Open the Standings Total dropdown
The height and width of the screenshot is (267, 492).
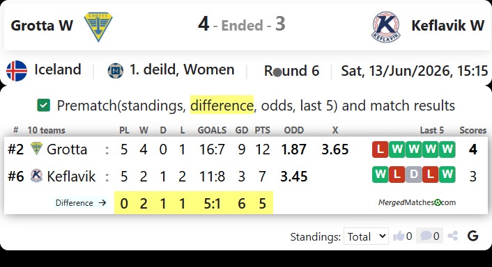click(366, 236)
